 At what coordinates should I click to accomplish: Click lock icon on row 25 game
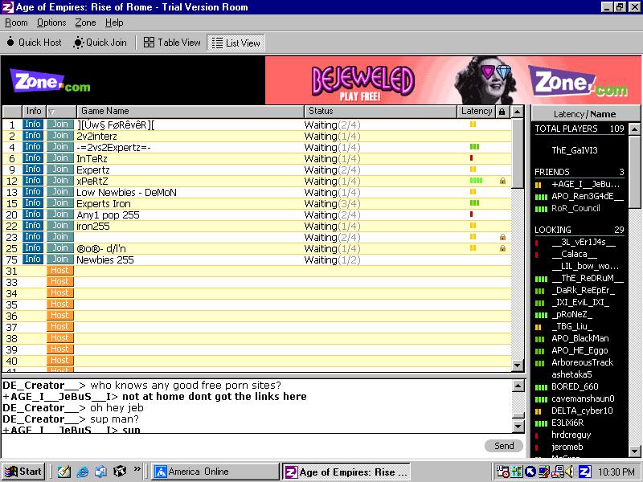click(x=502, y=248)
